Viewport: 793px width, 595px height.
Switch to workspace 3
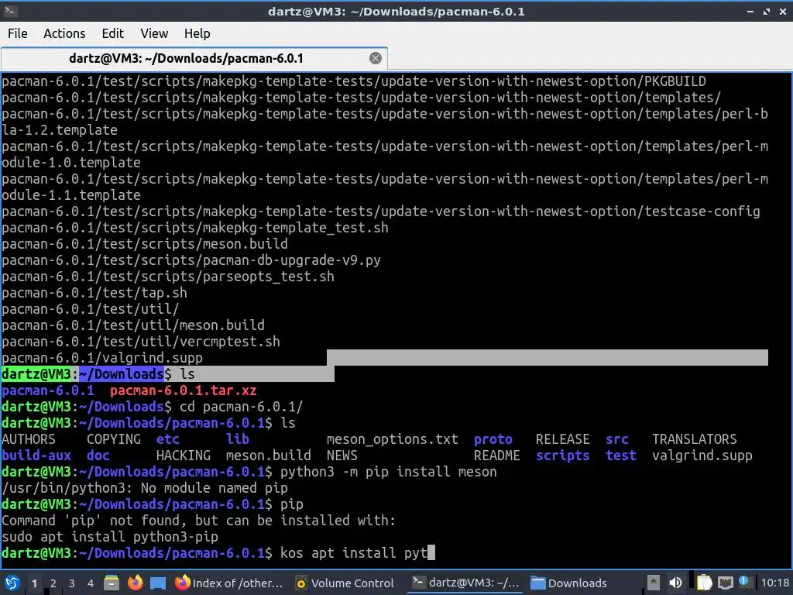coord(72,583)
